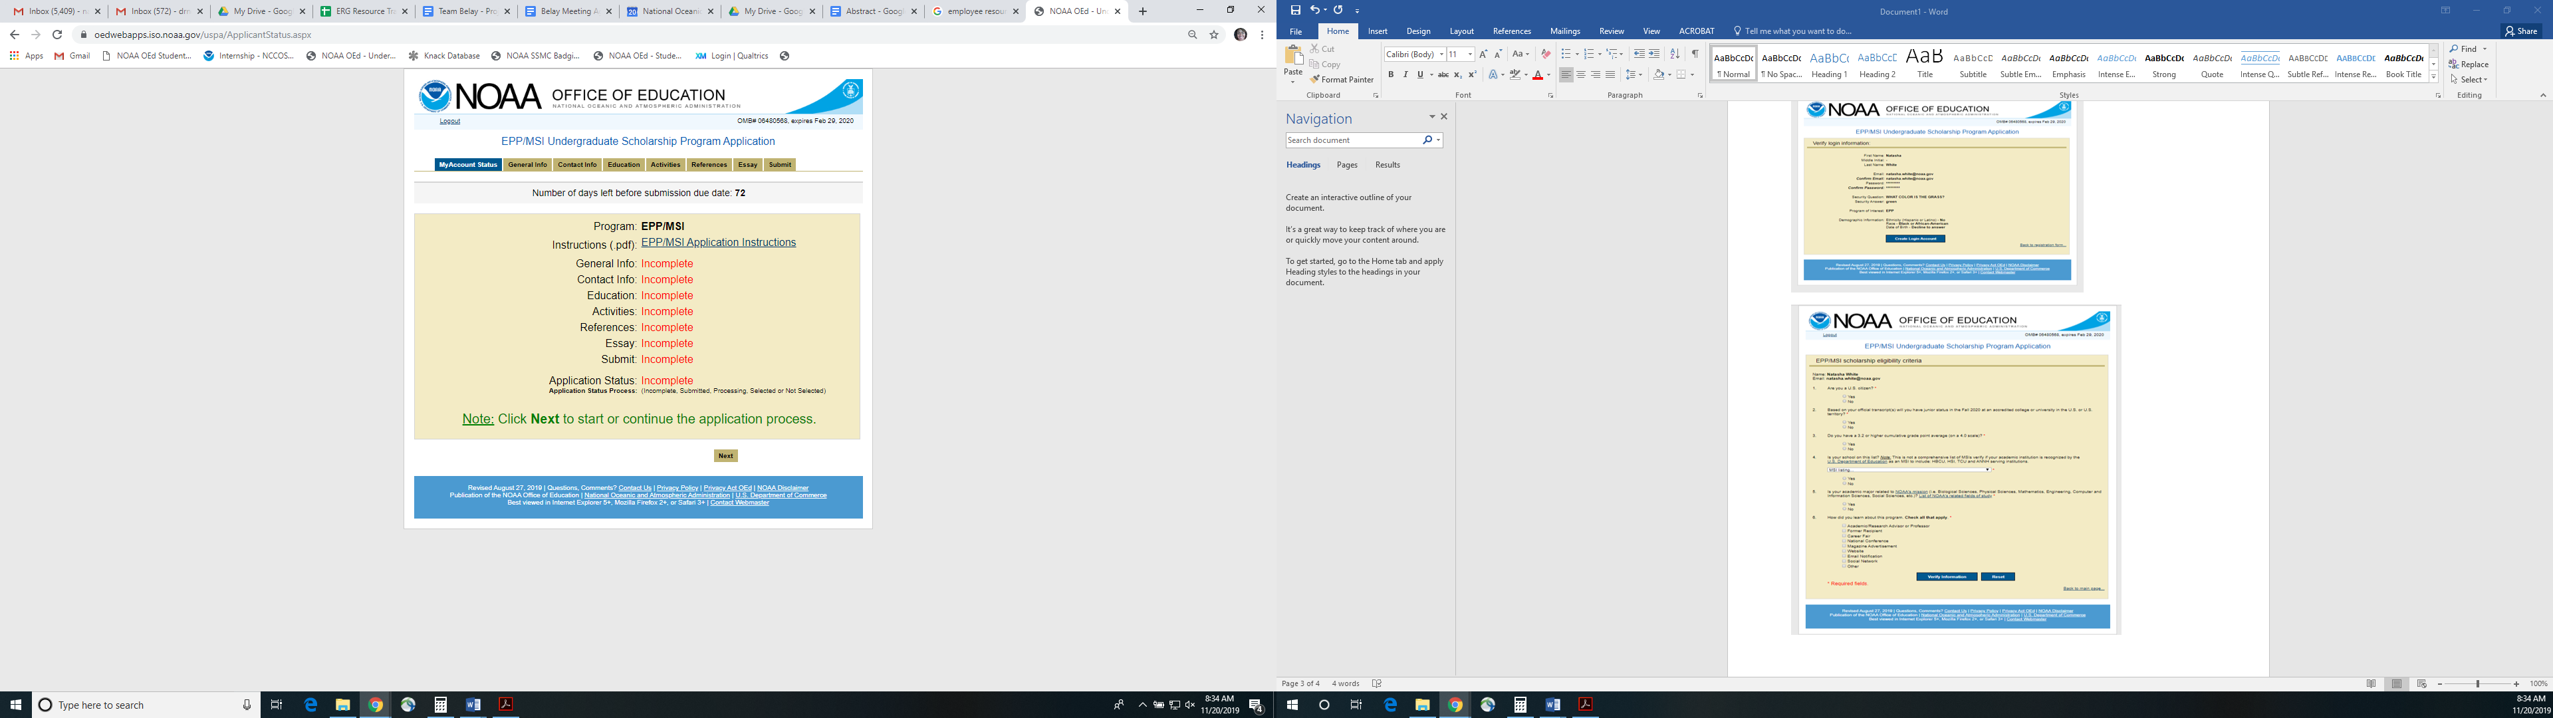This screenshot has height=718, width=2553.
Task: Click the Save icon in Word's title bar
Action: [1295, 10]
